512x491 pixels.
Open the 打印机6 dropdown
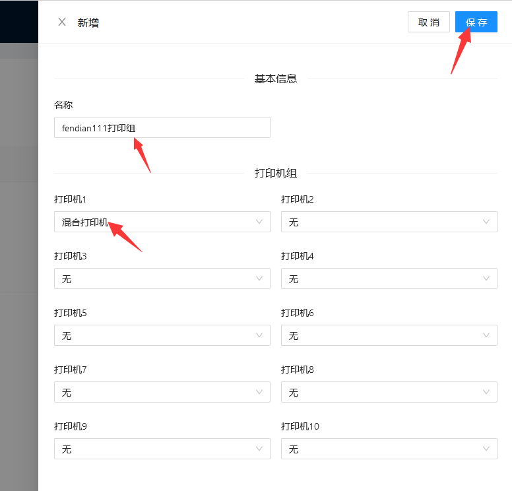point(389,335)
